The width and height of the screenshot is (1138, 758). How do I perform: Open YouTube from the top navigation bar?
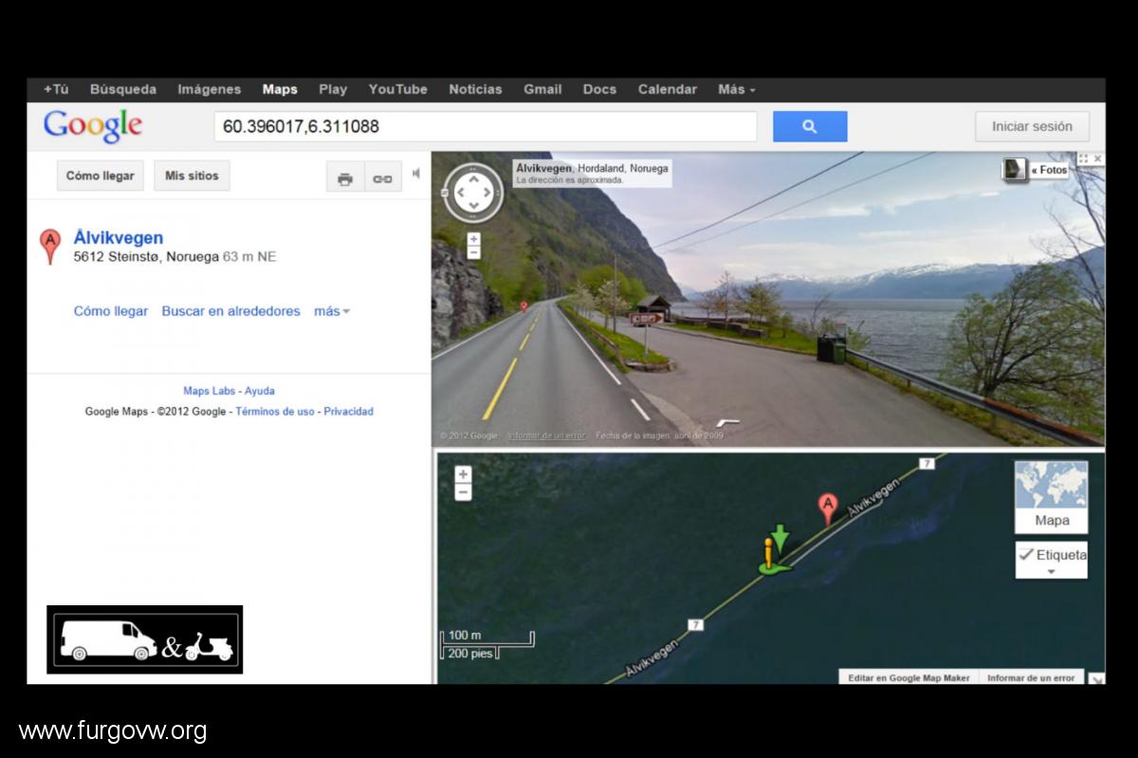pyautogui.click(x=398, y=89)
